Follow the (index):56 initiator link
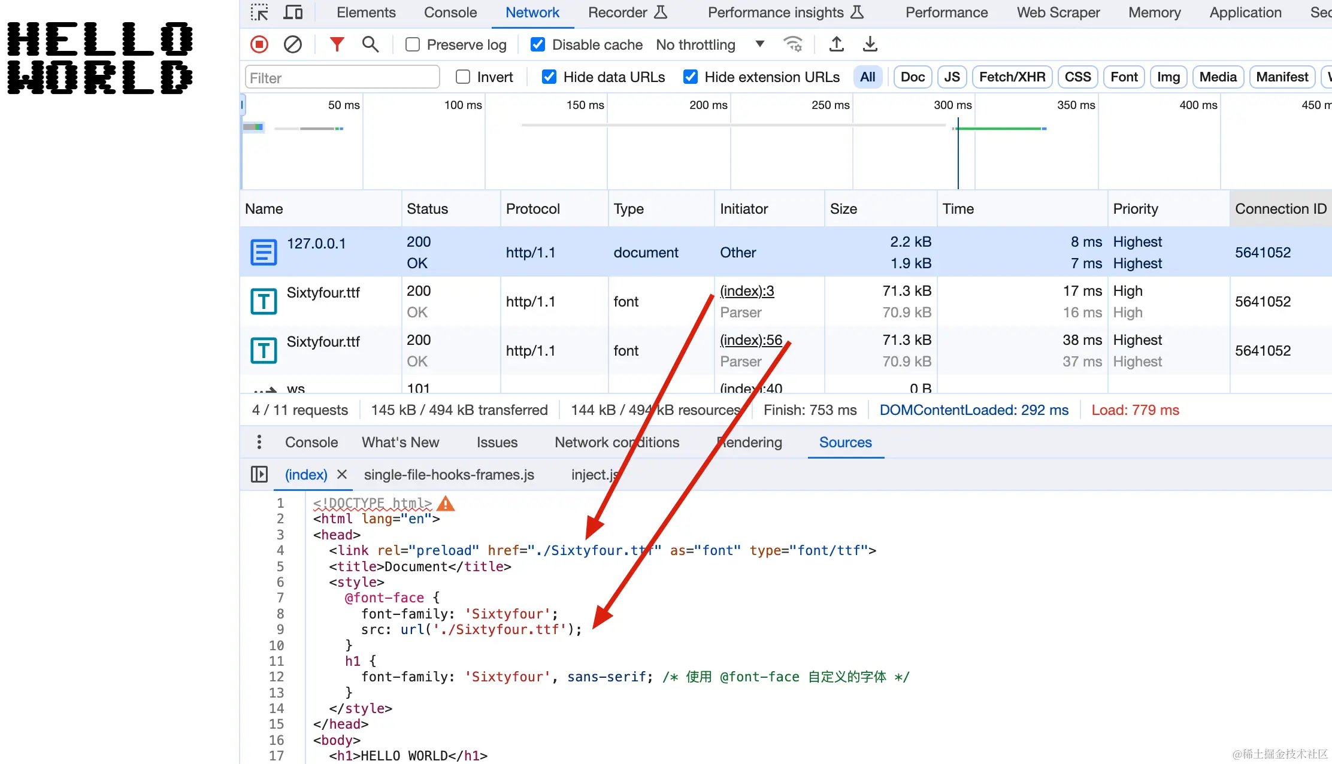 pos(751,340)
